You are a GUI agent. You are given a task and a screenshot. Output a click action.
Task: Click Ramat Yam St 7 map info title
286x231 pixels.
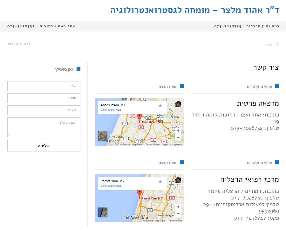[112, 181]
